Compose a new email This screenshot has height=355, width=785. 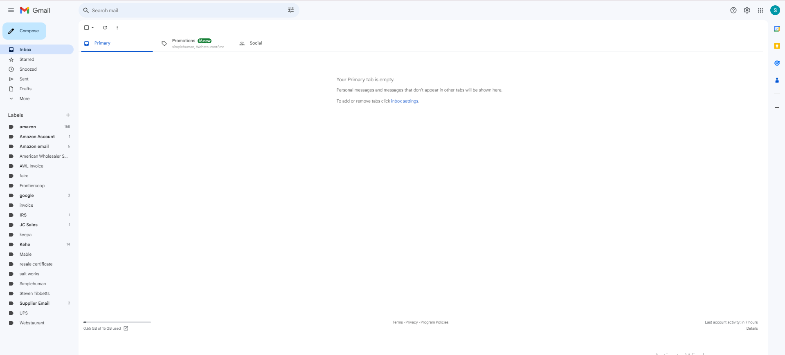pos(24,31)
